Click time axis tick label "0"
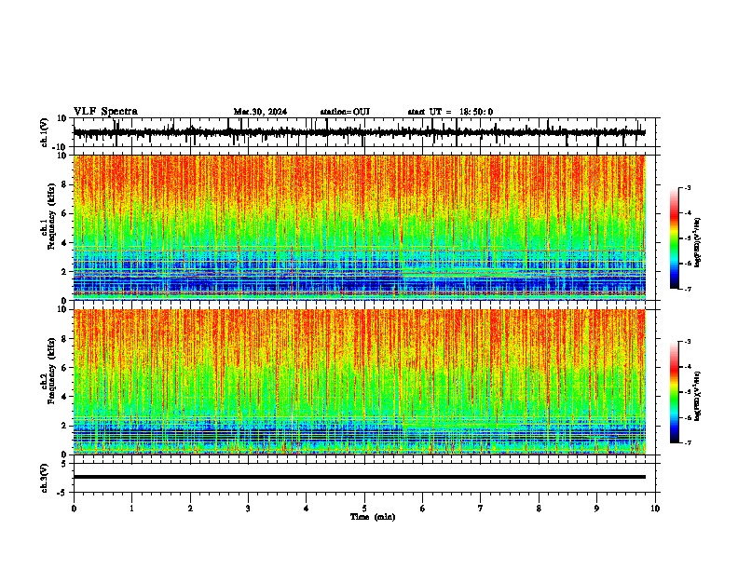This screenshot has height=570, width=738. (74, 509)
